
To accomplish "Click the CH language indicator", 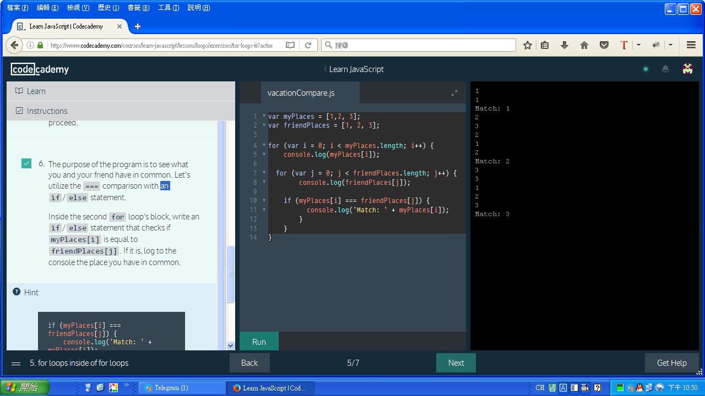I will pos(540,388).
